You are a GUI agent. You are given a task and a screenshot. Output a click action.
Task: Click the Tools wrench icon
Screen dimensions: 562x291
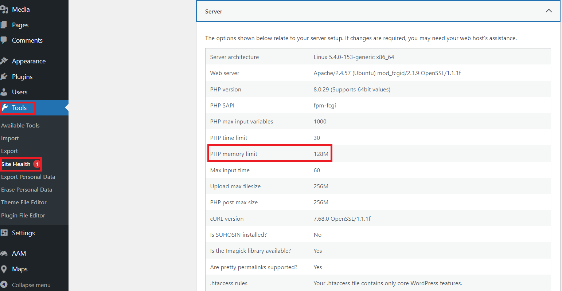click(5, 108)
